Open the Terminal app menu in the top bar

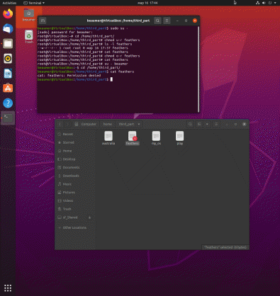(34, 3)
